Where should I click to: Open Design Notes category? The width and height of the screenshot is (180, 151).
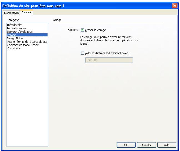27,38
